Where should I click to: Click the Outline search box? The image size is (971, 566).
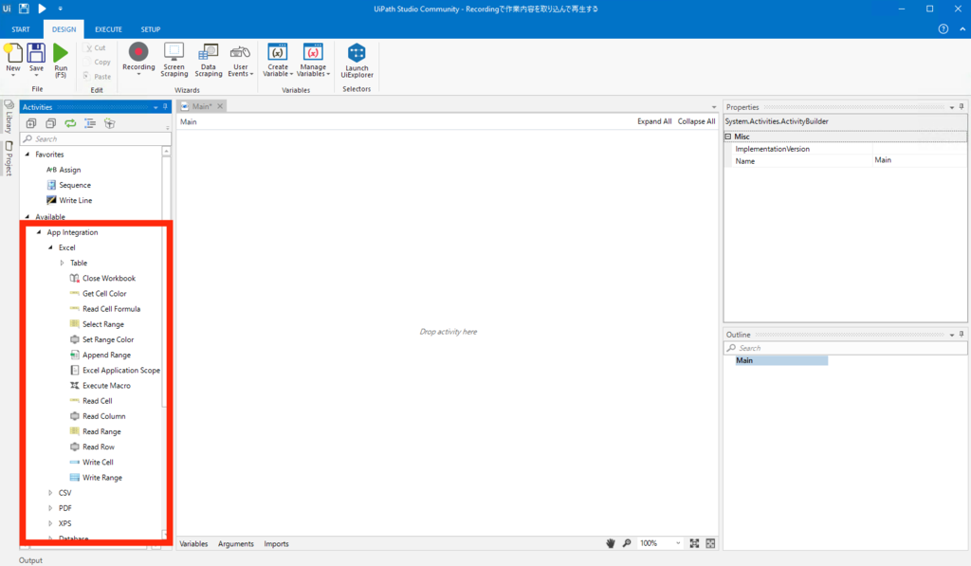(845, 348)
